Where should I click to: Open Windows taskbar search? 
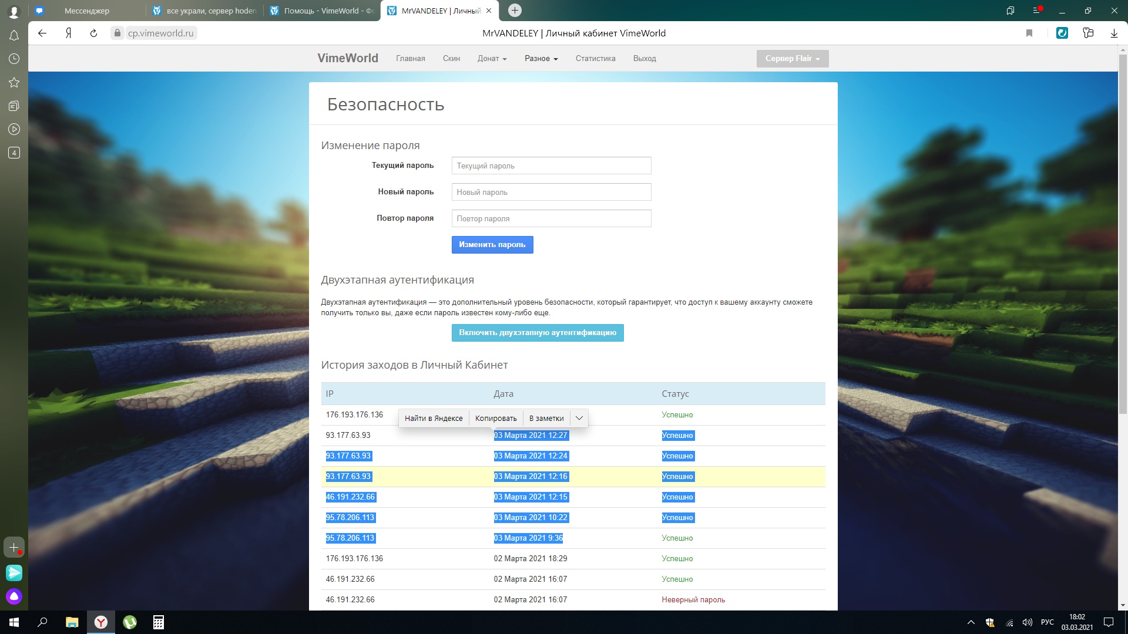pyautogui.click(x=42, y=622)
